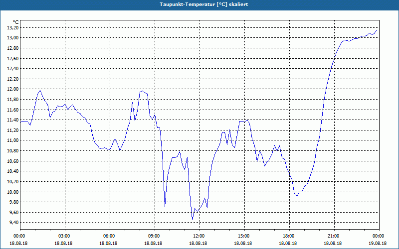Click the '03:00' time label
The height and width of the screenshot is (249, 399).
point(65,236)
